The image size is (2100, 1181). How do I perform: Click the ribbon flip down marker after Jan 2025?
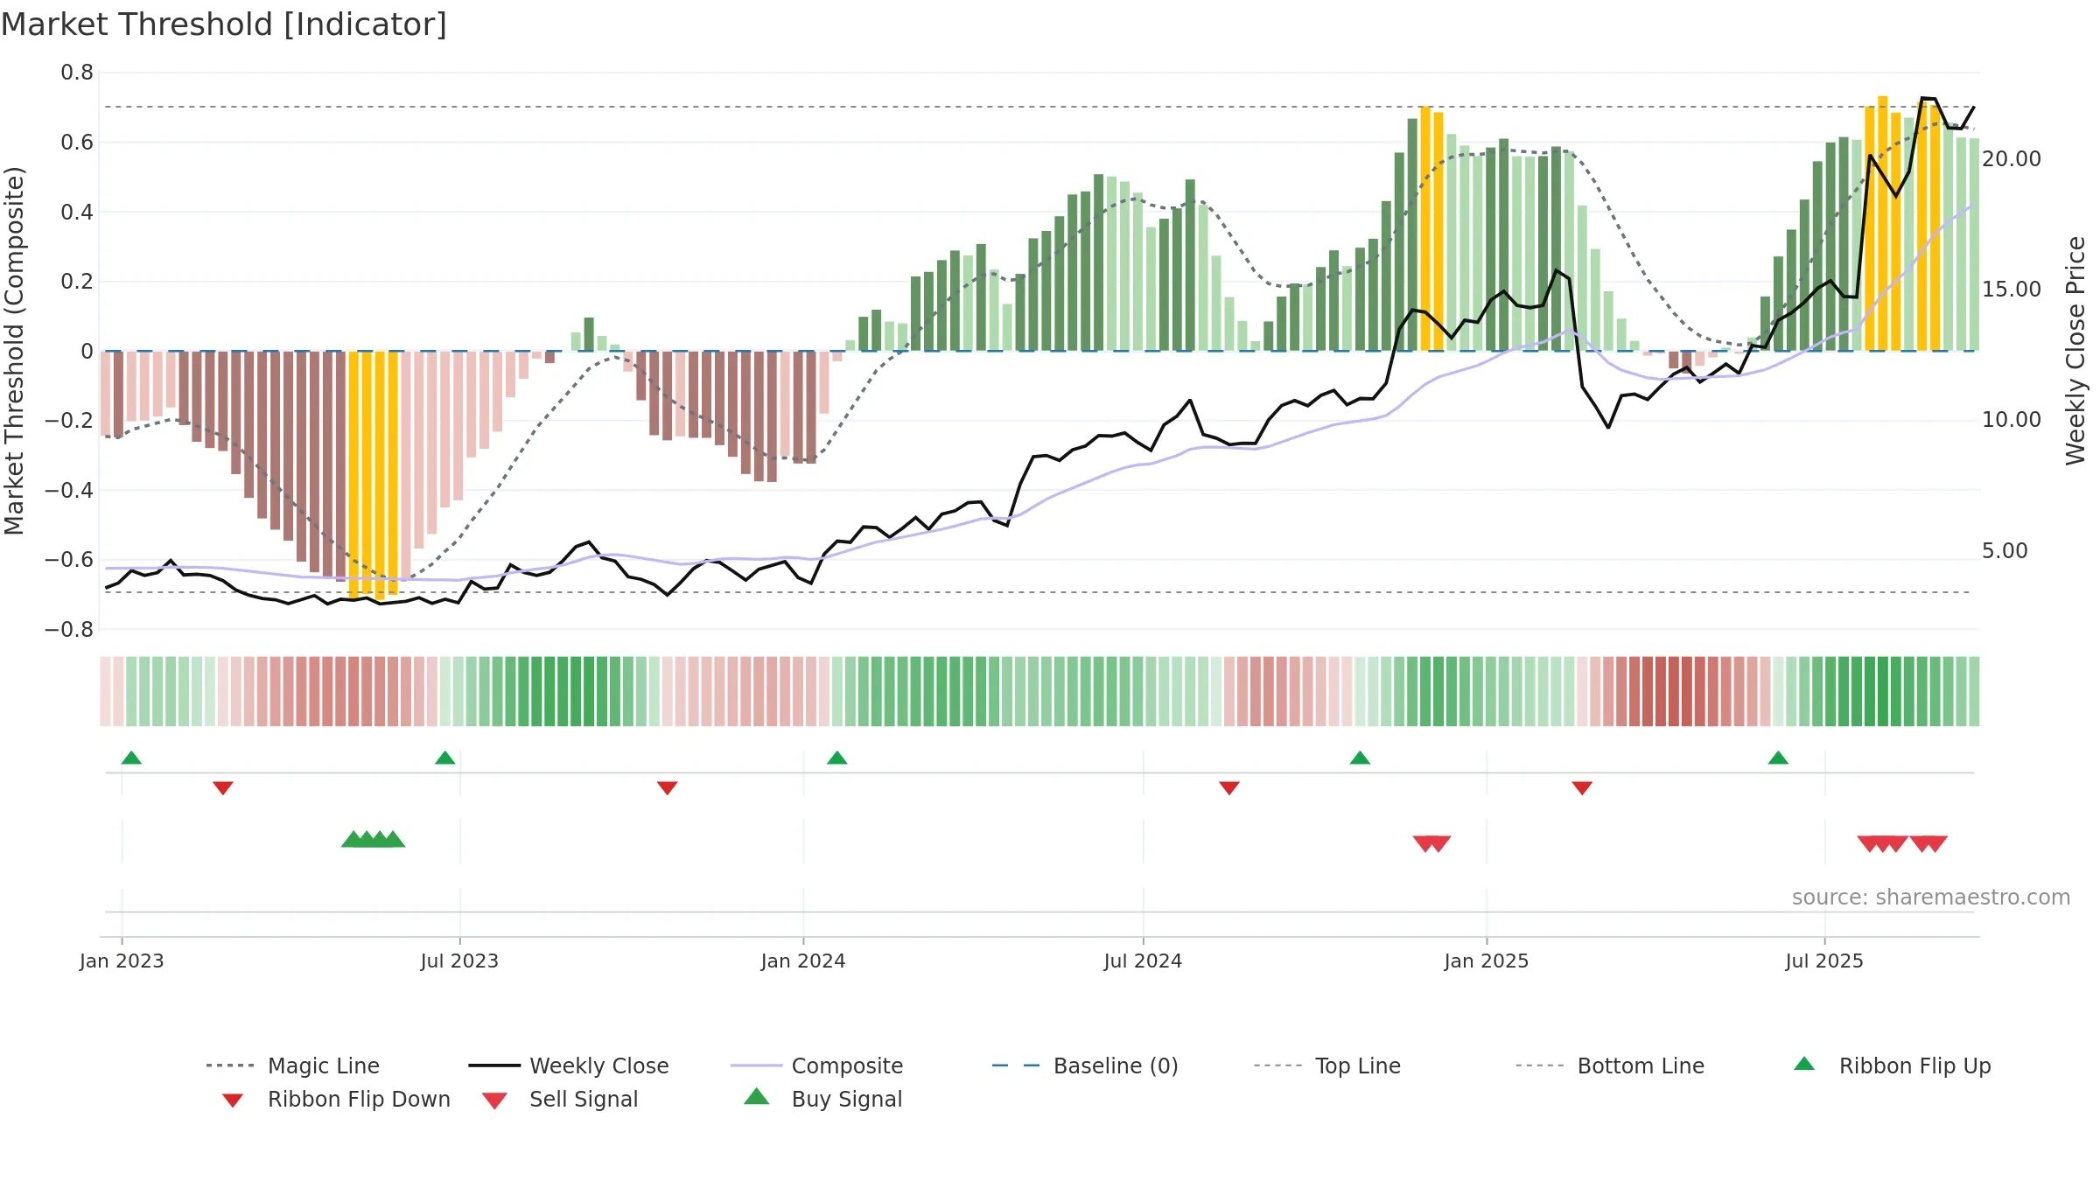coord(1582,788)
